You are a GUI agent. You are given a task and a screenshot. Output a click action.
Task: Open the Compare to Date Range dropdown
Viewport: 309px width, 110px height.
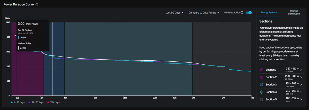pos(204,13)
